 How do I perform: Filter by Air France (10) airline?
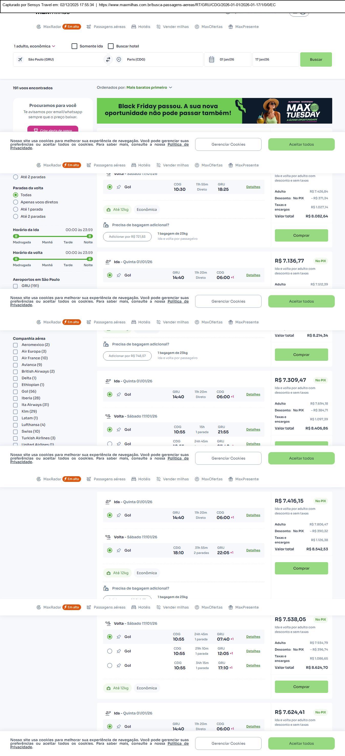(x=16, y=358)
